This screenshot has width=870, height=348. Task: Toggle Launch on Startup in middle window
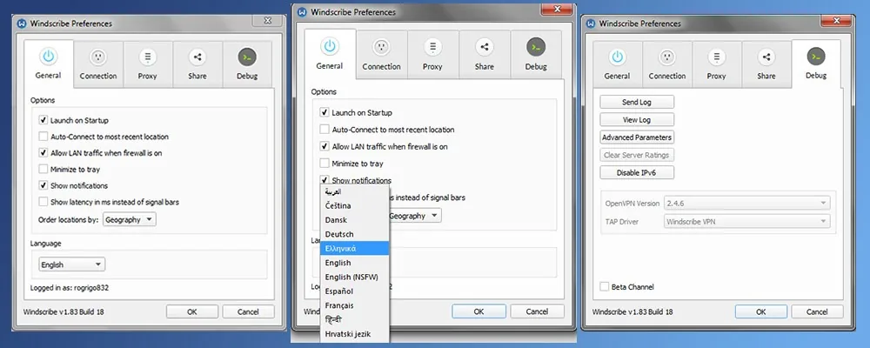point(325,113)
